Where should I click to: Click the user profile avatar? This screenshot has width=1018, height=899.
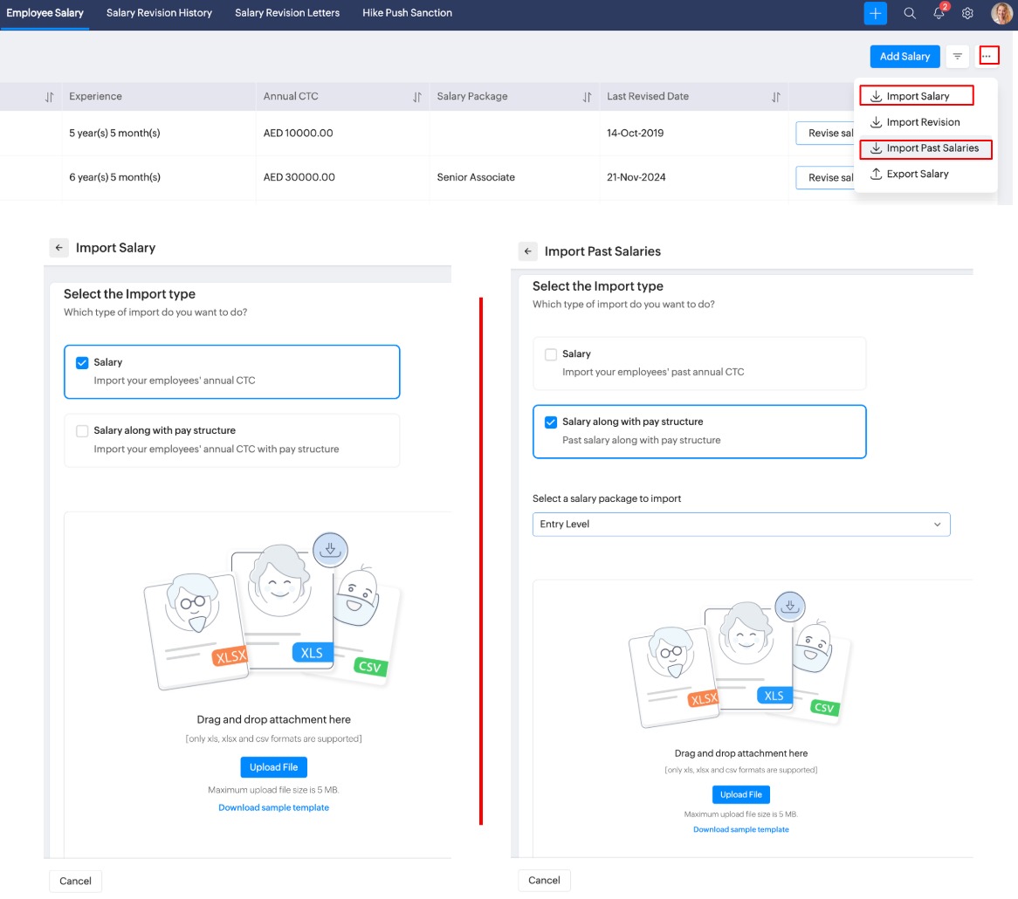[x=1001, y=13]
